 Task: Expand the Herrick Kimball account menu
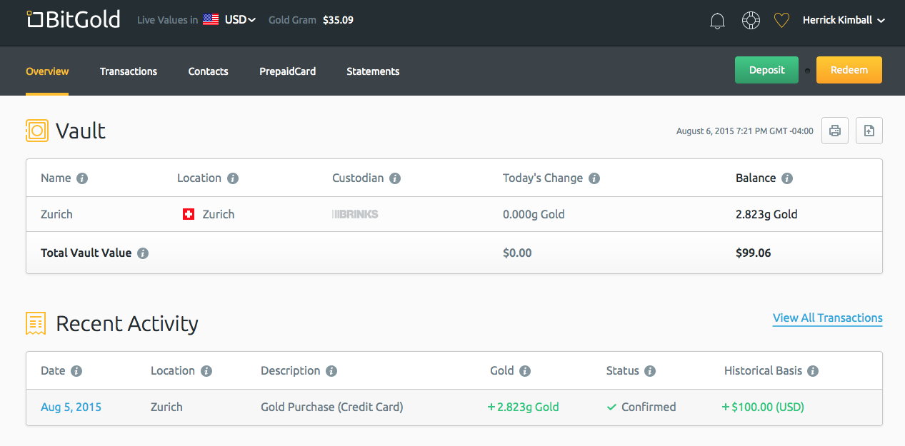pos(844,20)
